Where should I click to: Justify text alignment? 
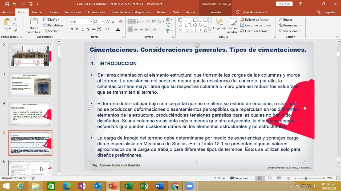click(147, 29)
